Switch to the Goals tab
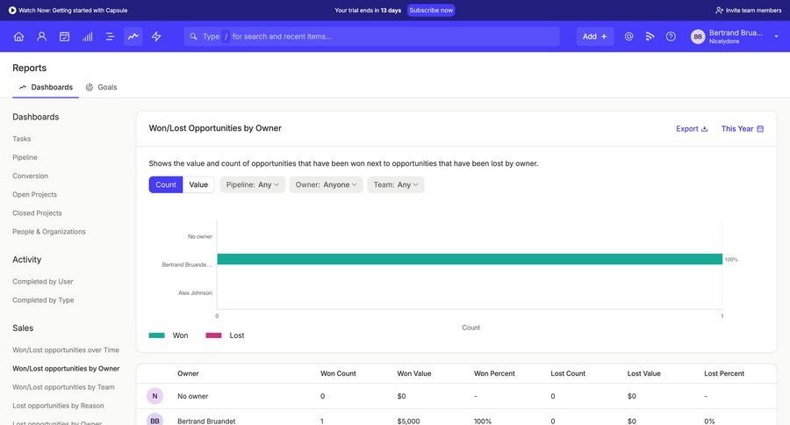The height and width of the screenshot is (425, 790). pos(102,87)
